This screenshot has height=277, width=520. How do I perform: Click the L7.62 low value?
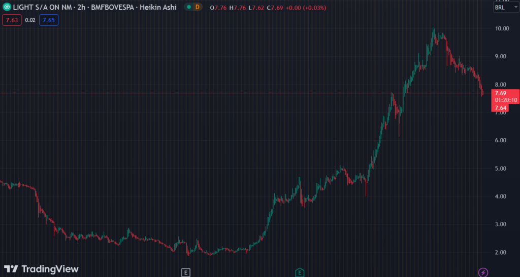click(x=256, y=8)
